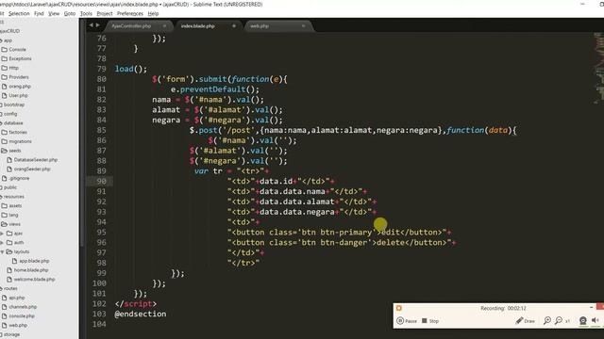
Task: Open console.php in sidebar
Action: 18,316
